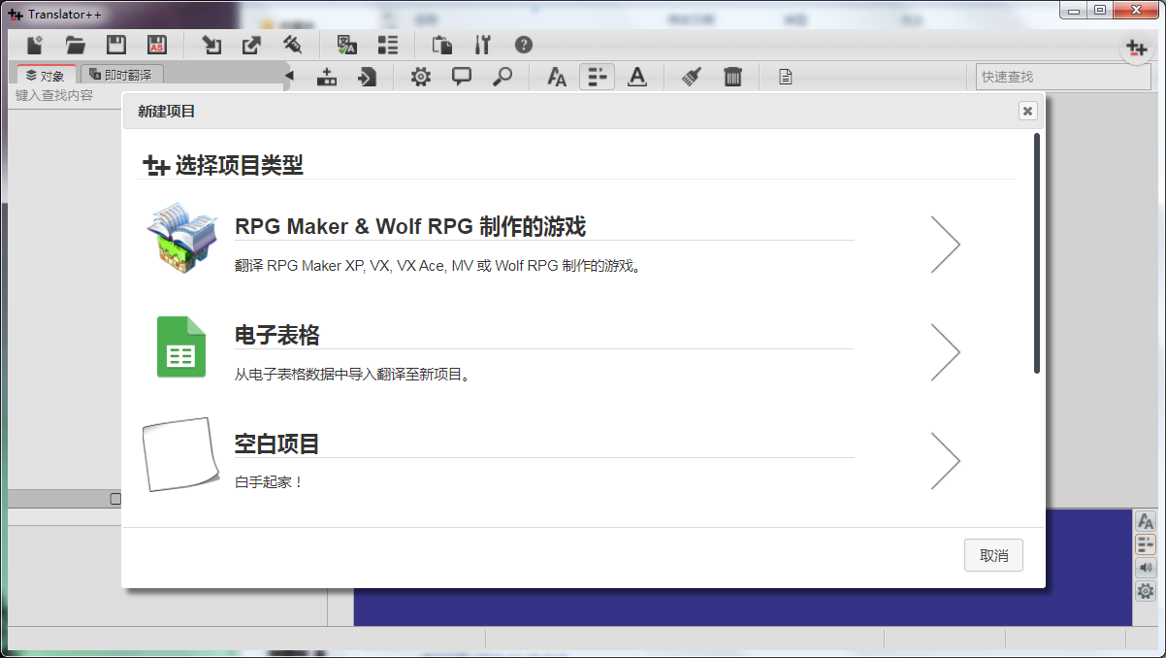This screenshot has width=1166, height=658.
Task: Open chevron arrow for 空白项目 option
Action: pyautogui.click(x=945, y=461)
